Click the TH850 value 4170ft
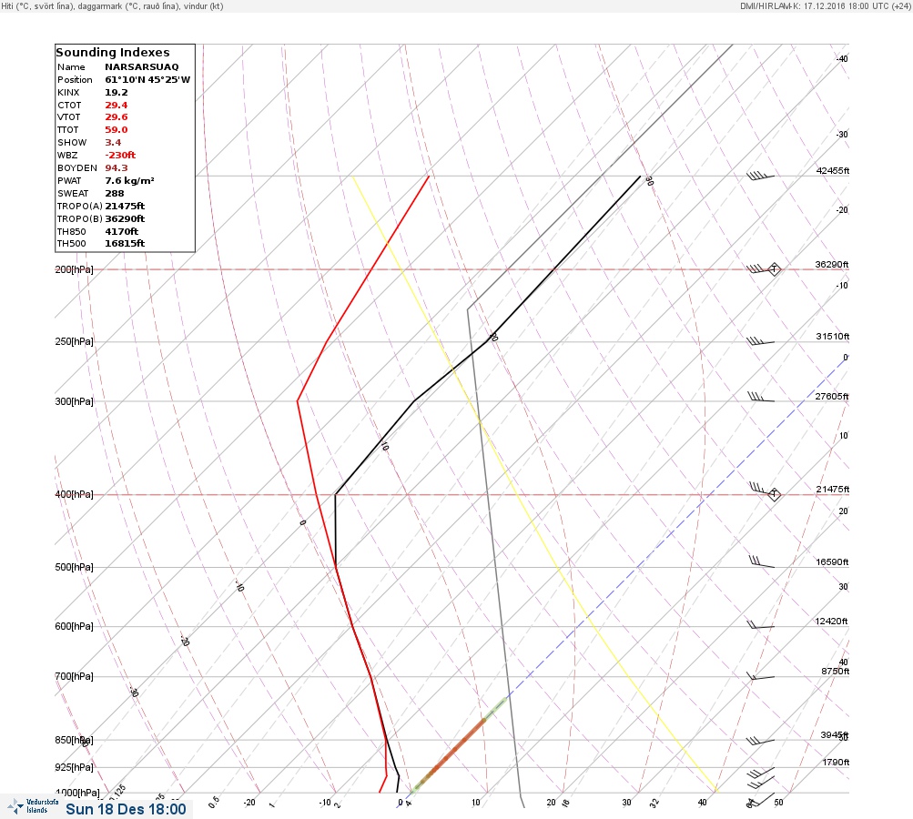The image size is (913, 819). 122,232
